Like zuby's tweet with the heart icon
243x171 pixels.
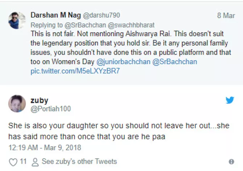13,162
